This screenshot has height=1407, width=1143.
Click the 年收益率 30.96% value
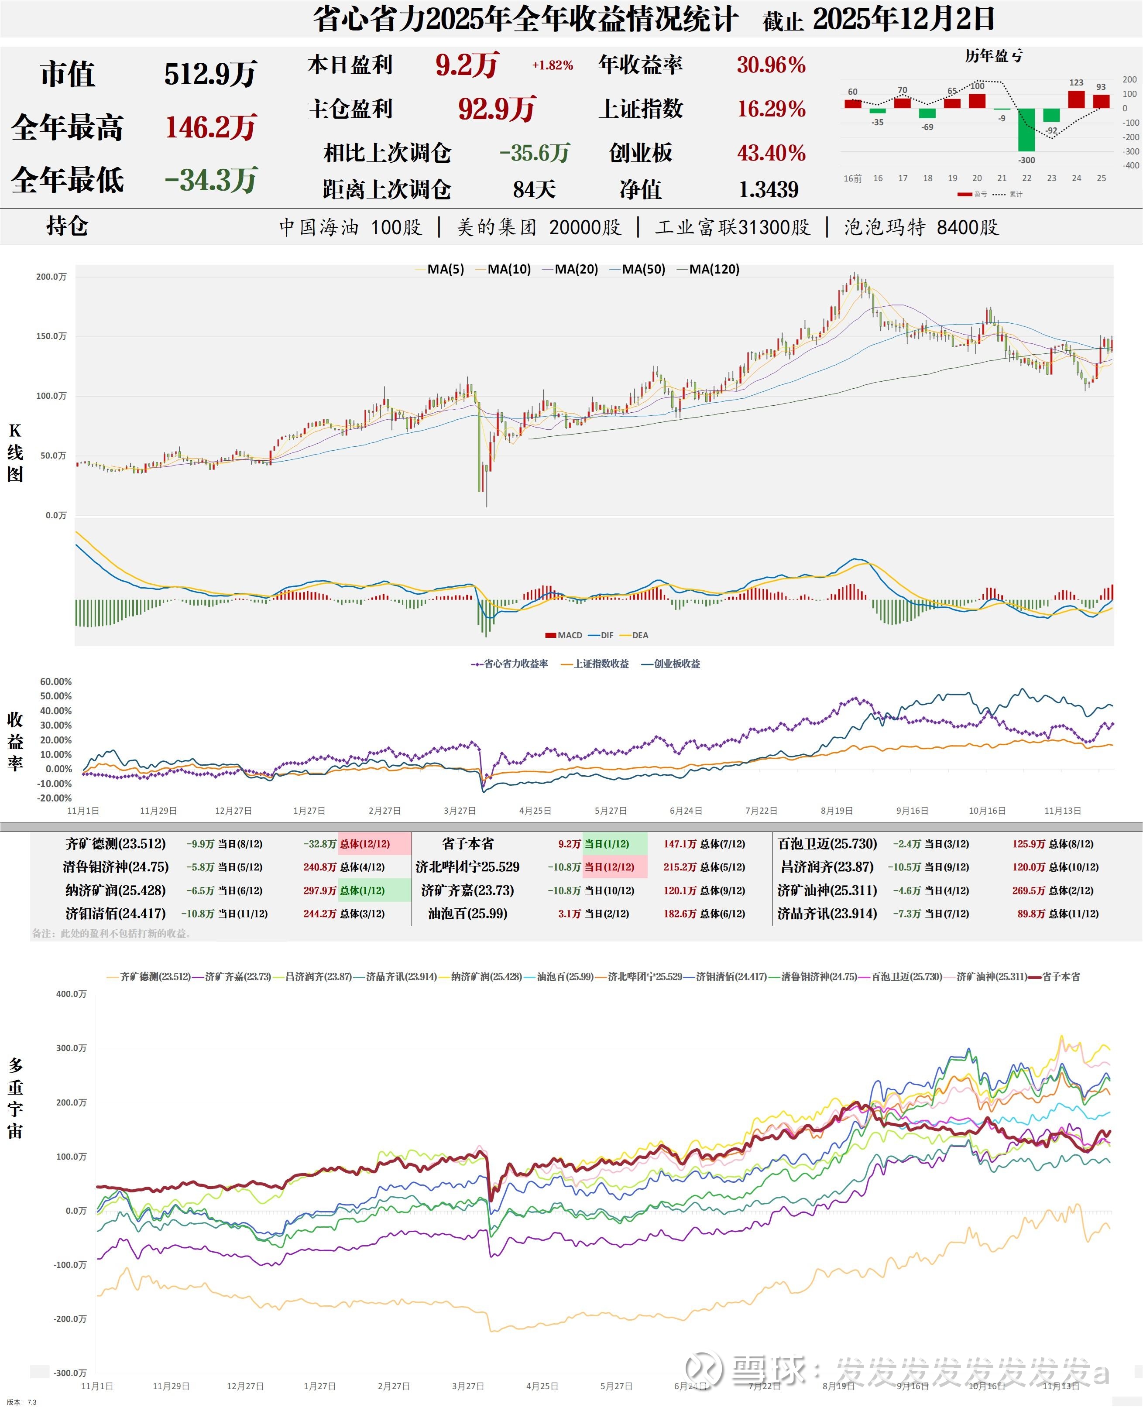pos(771,65)
